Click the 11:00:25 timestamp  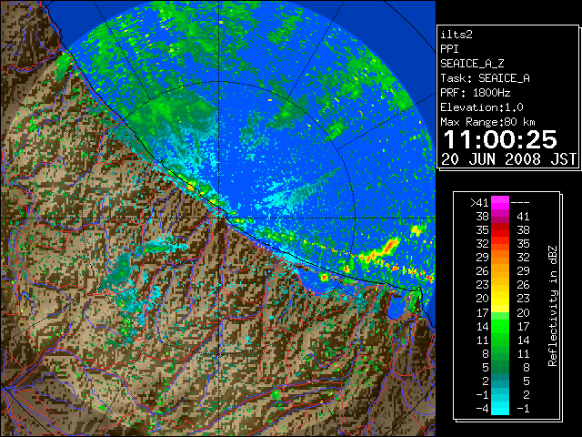[x=500, y=139]
